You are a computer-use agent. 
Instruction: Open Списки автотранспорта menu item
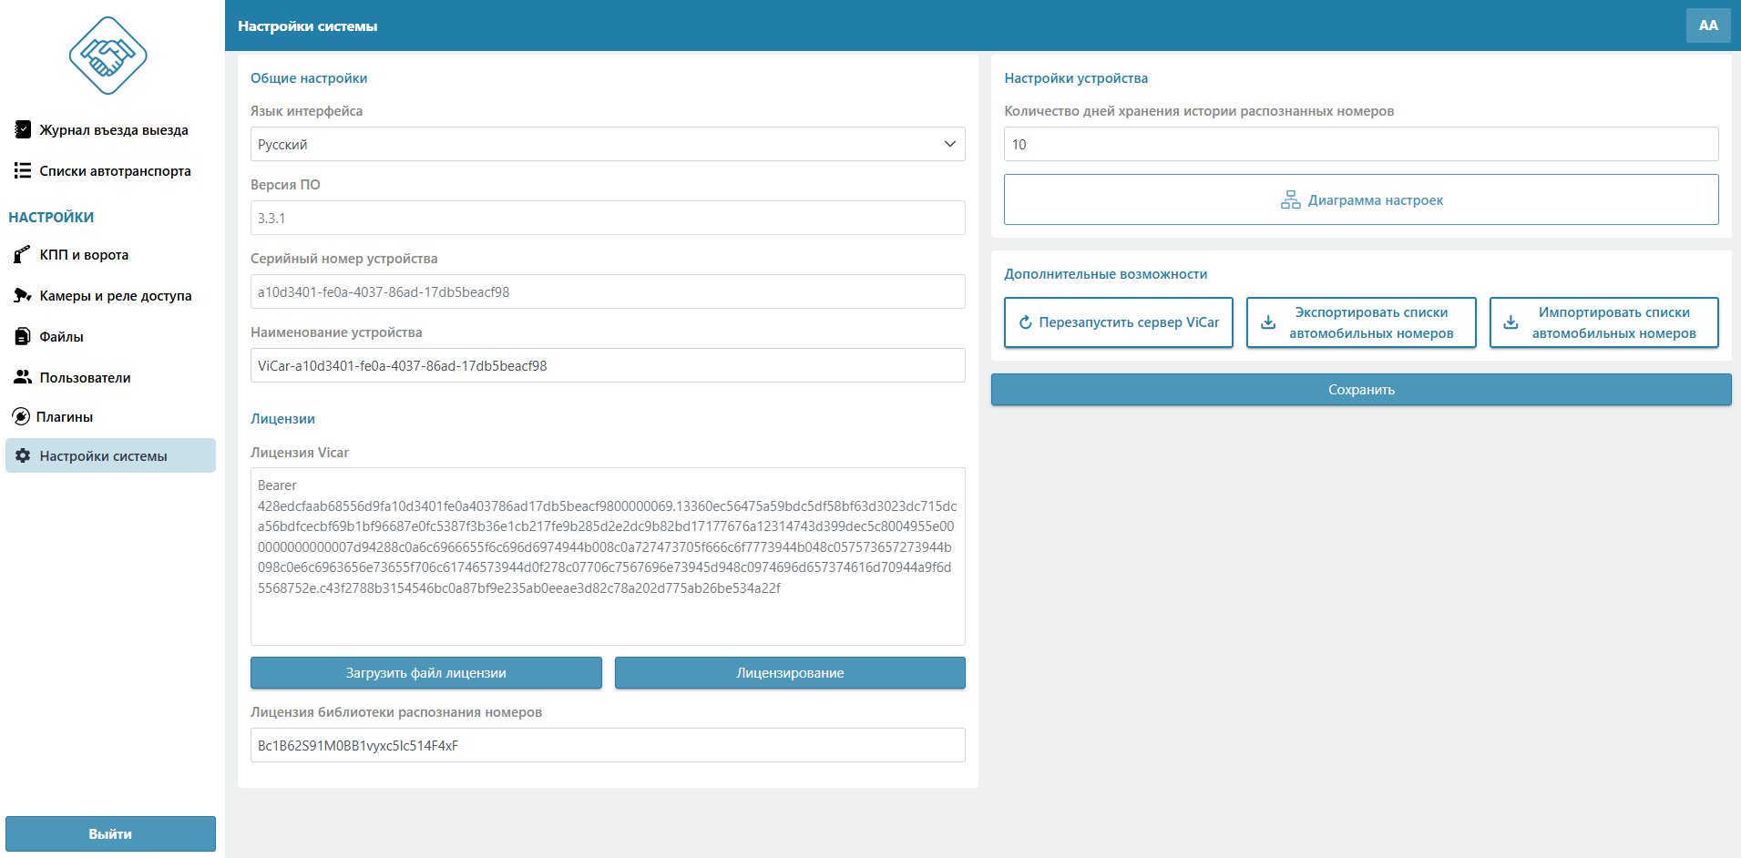coord(115,171)
